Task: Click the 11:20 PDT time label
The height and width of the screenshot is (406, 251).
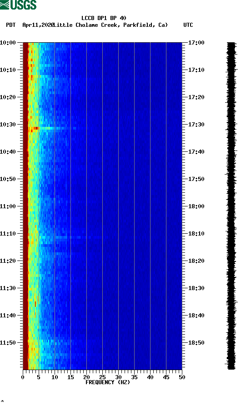Action: tap(8, 261)
